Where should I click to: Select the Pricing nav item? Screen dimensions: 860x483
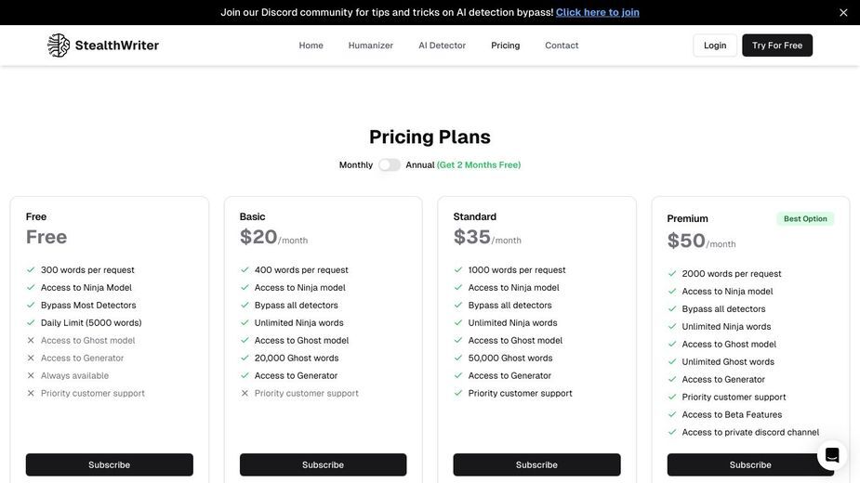[505, 46]
